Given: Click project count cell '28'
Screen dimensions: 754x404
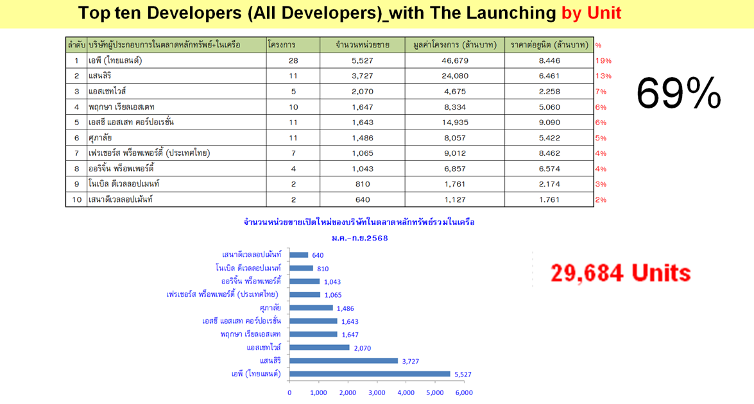Looking at the screenshot, I should click(293, 60).
